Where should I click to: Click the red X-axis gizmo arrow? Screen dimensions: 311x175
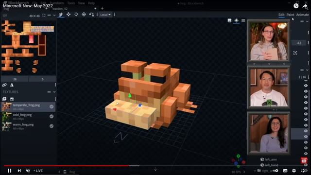pos(115,109)
